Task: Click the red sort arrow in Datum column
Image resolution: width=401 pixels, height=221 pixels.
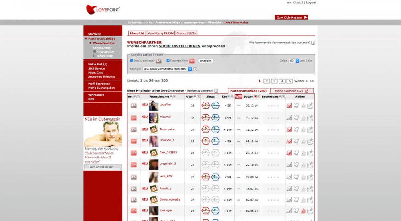Action: pyautogui.click(x=255, y=97)
